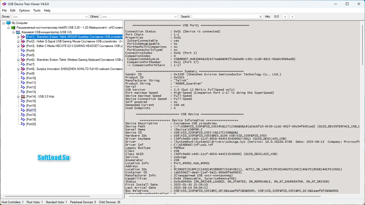Viewport: 365px width, 205px height.
Task: Click the USB icon of Port2 Holtek mouse
Action: click(x=23, y=41)
